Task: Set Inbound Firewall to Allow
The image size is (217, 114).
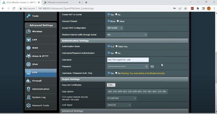Action: (x=118, y=21)
